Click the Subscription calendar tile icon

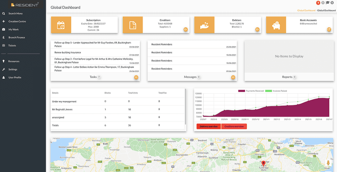(x=61, y=25)
